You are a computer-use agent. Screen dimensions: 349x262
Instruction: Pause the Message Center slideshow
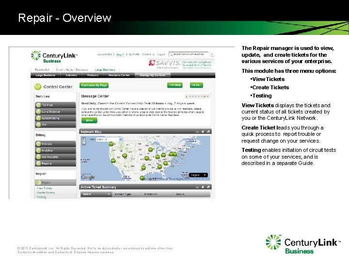(187, 97)
